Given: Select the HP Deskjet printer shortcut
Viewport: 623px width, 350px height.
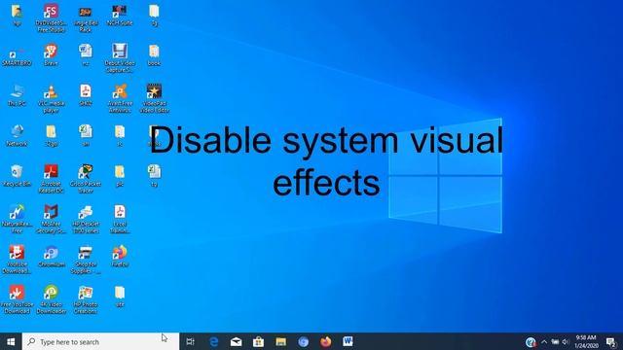Looking at the screenshot, I should pos(86,220).
